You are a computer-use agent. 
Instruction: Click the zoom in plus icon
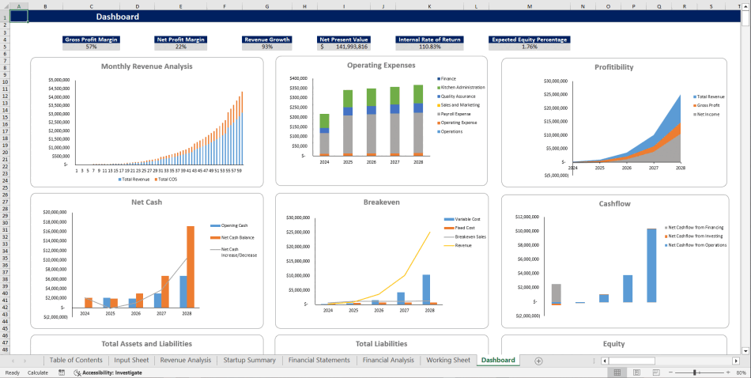coord(726,372)
